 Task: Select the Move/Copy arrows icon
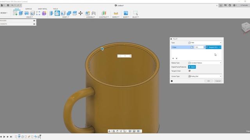pyautogui.click(x=80, y=13)
